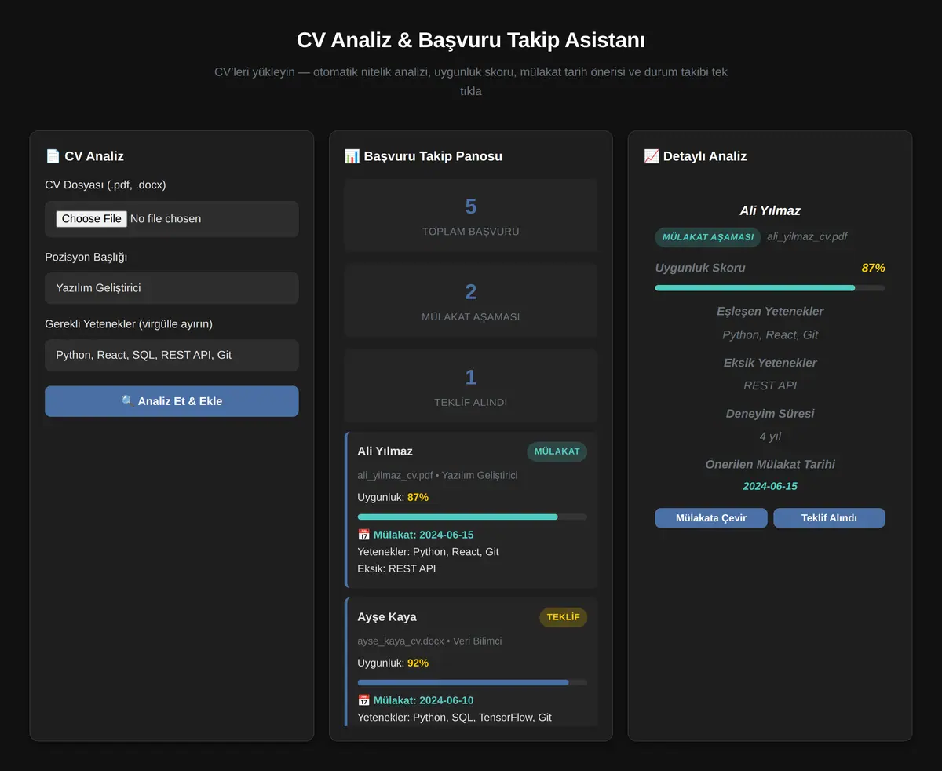Click the MÜLAKAT AŞAMASI status badge in Detaylı Analiz

tap(707, 237)
